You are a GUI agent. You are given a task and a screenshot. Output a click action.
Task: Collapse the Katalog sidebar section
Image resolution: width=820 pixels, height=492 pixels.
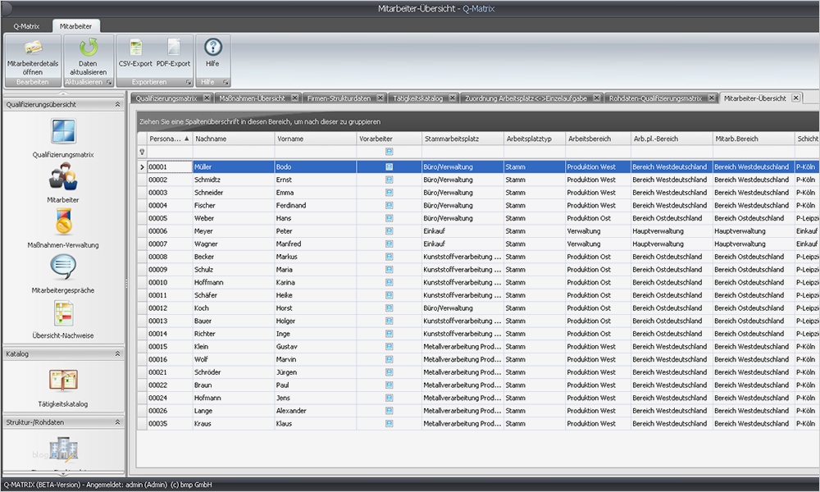coord(117,353)
